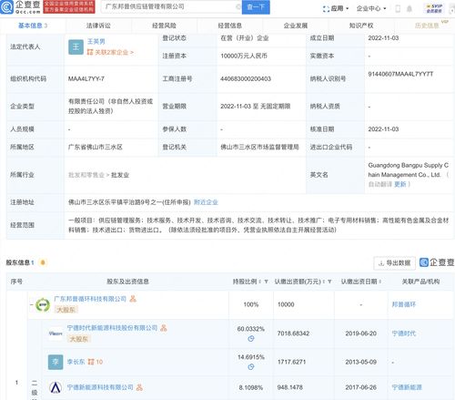Screen dimensions: 455x400
Task: Click the pie chart icon under 60.0332%
Action: point(251,338)
